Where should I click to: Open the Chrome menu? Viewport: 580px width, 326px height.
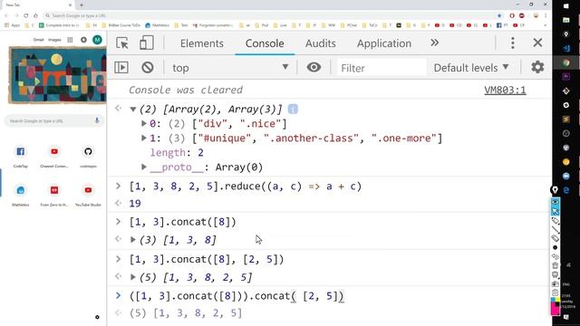(546, 15)
